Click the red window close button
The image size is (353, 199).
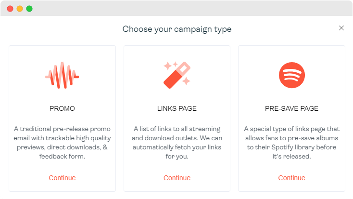10,9
